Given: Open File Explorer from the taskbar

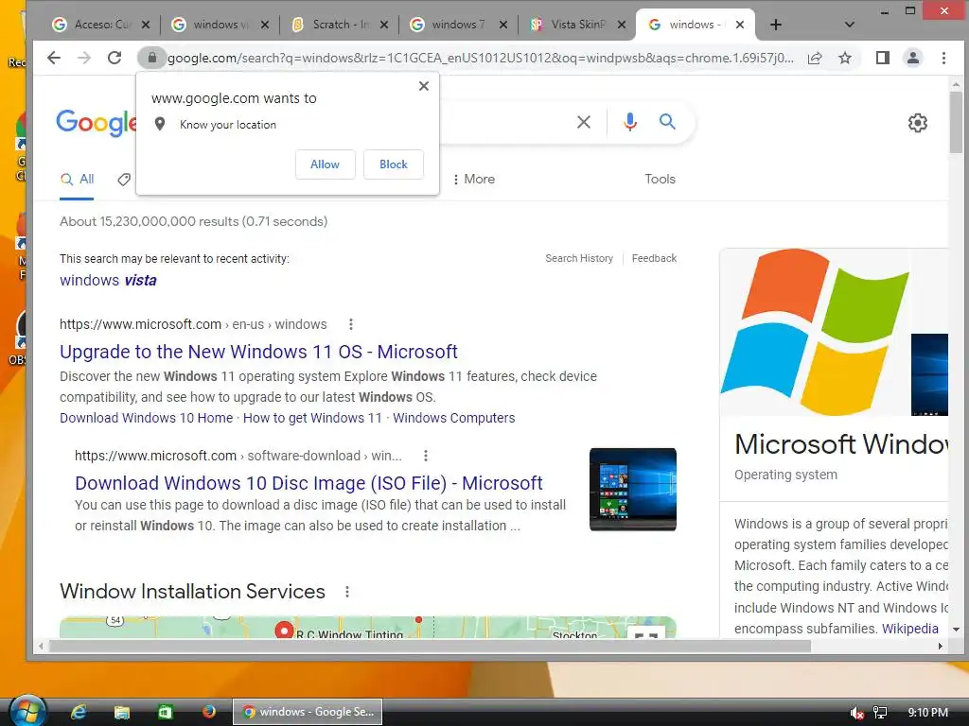Looking at the screenshot, I should click(122, 712).
